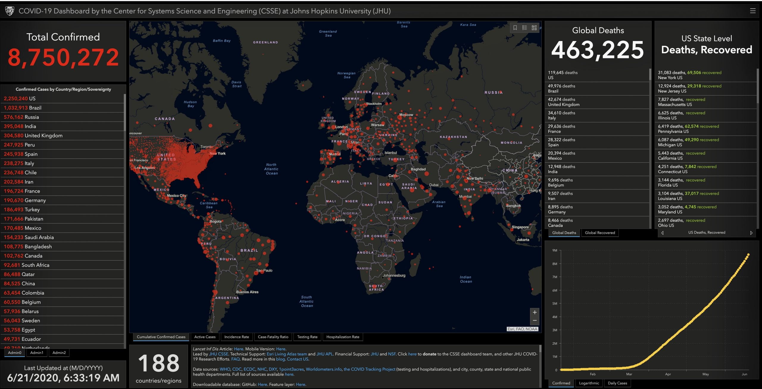Open the CDC data source link

[x=237, y=369]
